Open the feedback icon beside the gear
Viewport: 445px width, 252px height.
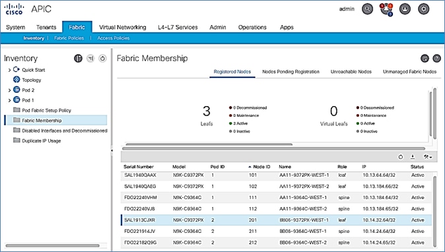tap(405, 9)
